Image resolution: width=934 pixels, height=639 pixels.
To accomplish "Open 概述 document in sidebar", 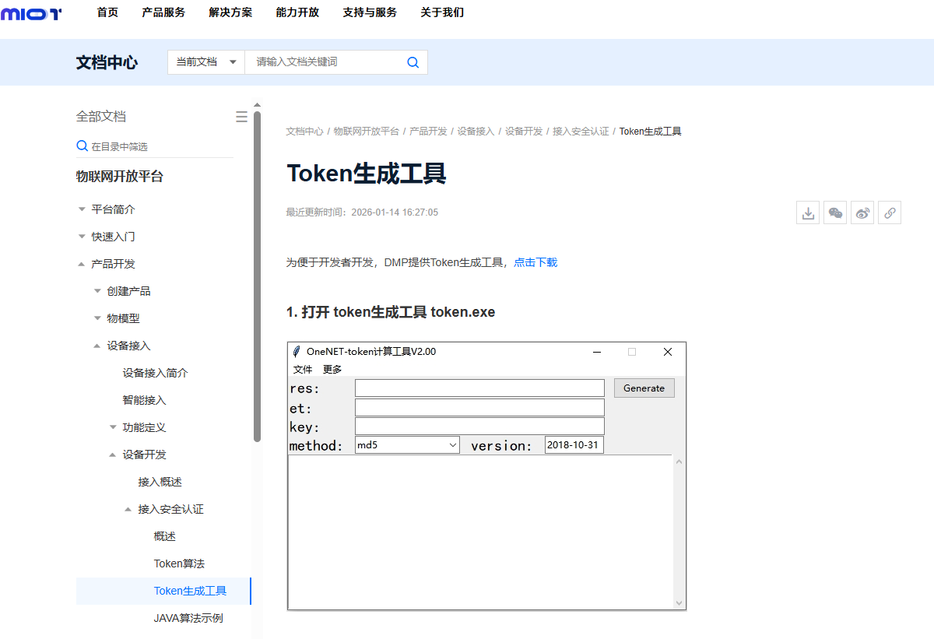I will [x=164, y=536].
